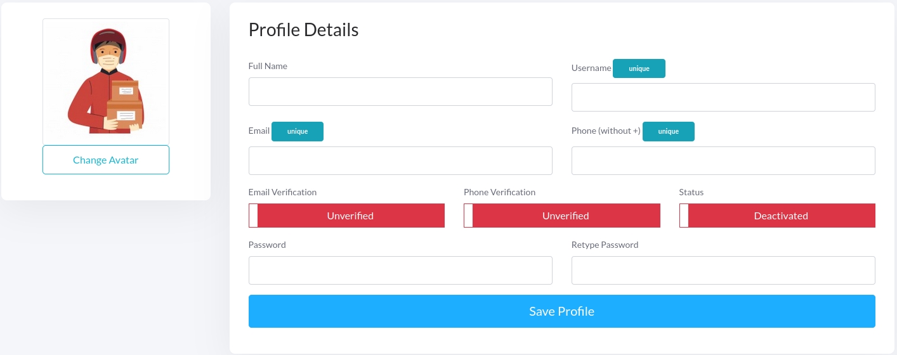897x355 pixels.
Task: Toggle the Email Verification Unverified switch
Action: pos(346,216)
